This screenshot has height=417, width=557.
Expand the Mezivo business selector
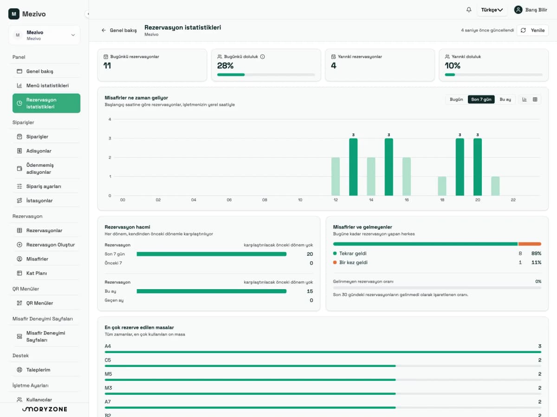pyautogui.click(x=44, y=35)
